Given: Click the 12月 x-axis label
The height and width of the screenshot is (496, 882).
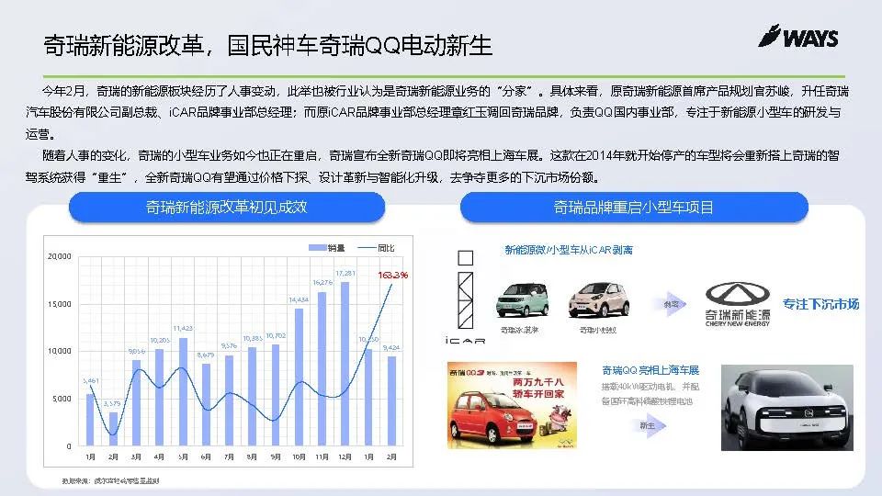Looking at the screenshot, I should [x=345, y=457].
